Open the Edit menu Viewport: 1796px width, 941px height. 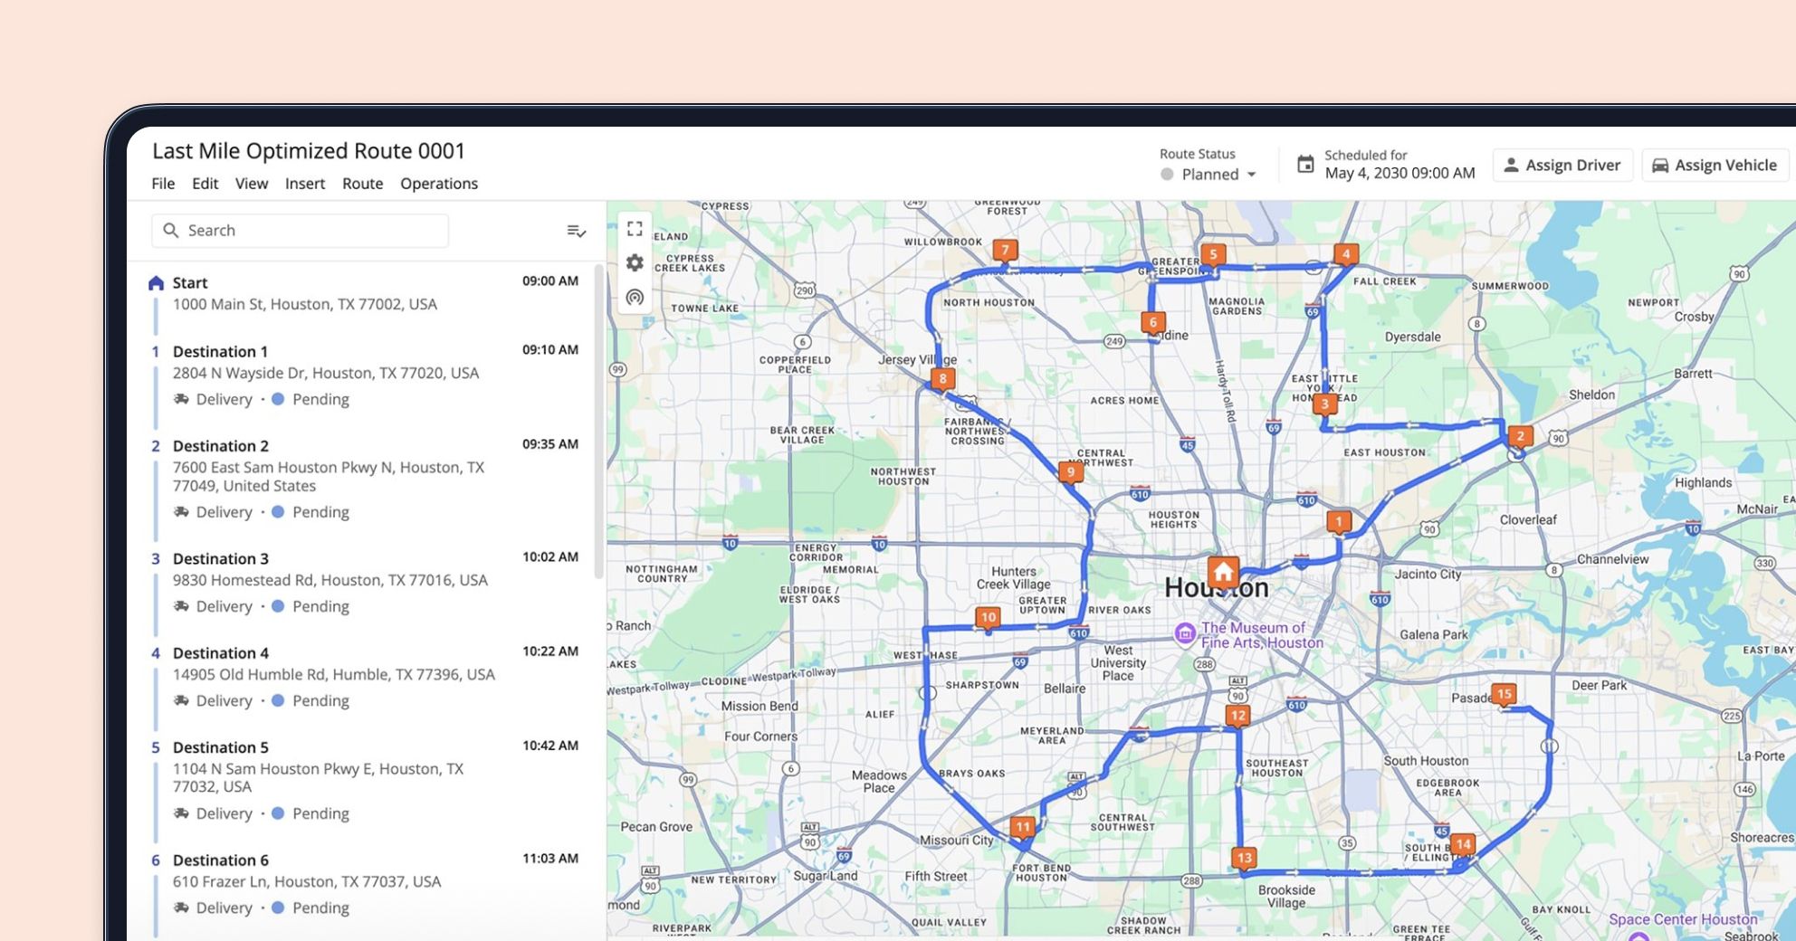pos(205,184)
